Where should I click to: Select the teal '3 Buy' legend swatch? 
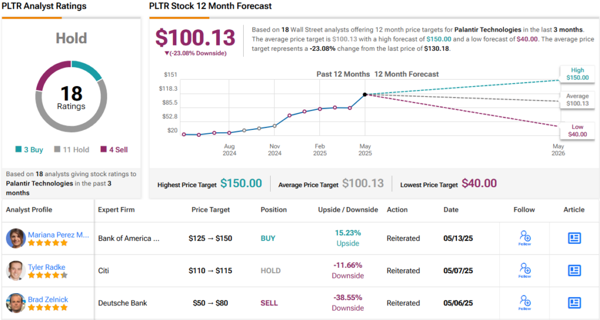point(18,150)
